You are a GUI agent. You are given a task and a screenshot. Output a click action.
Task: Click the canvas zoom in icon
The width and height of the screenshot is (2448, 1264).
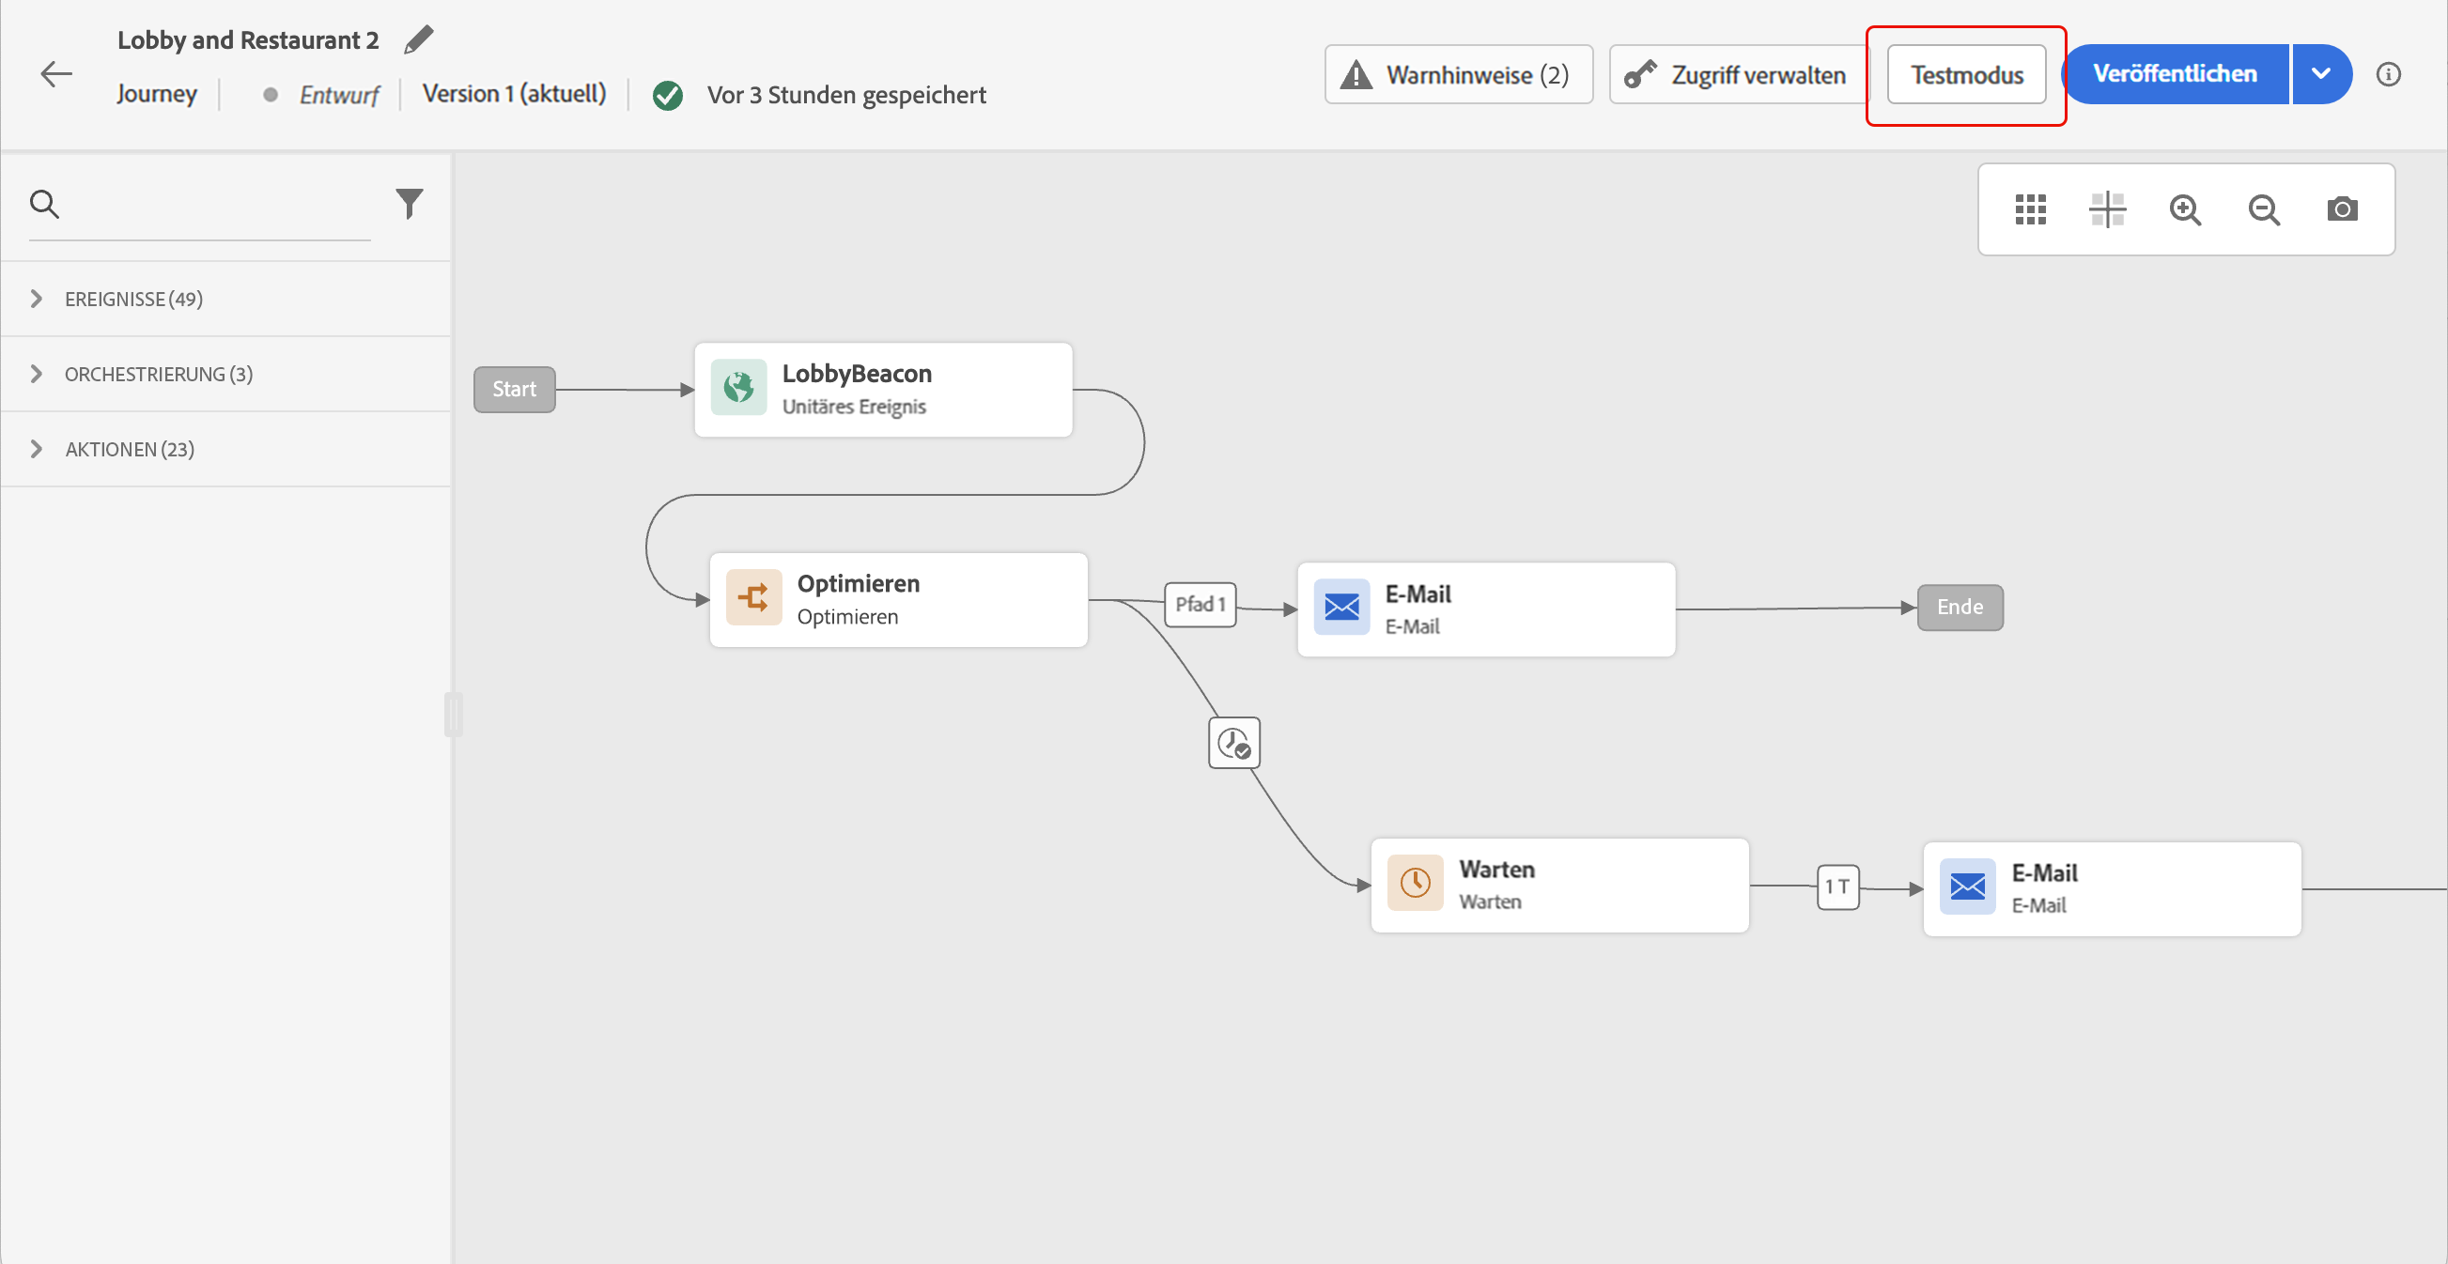(2185, 208)
